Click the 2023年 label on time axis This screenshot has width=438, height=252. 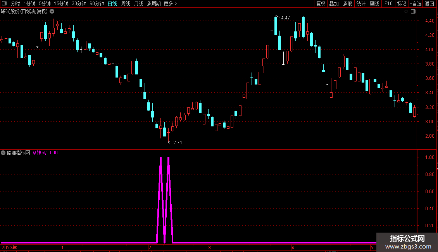click(9, 248)
